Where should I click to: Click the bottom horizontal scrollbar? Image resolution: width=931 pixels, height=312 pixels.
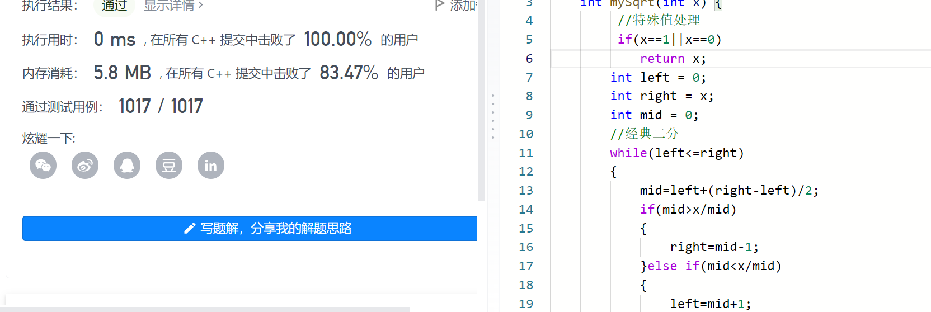(205, 309)
